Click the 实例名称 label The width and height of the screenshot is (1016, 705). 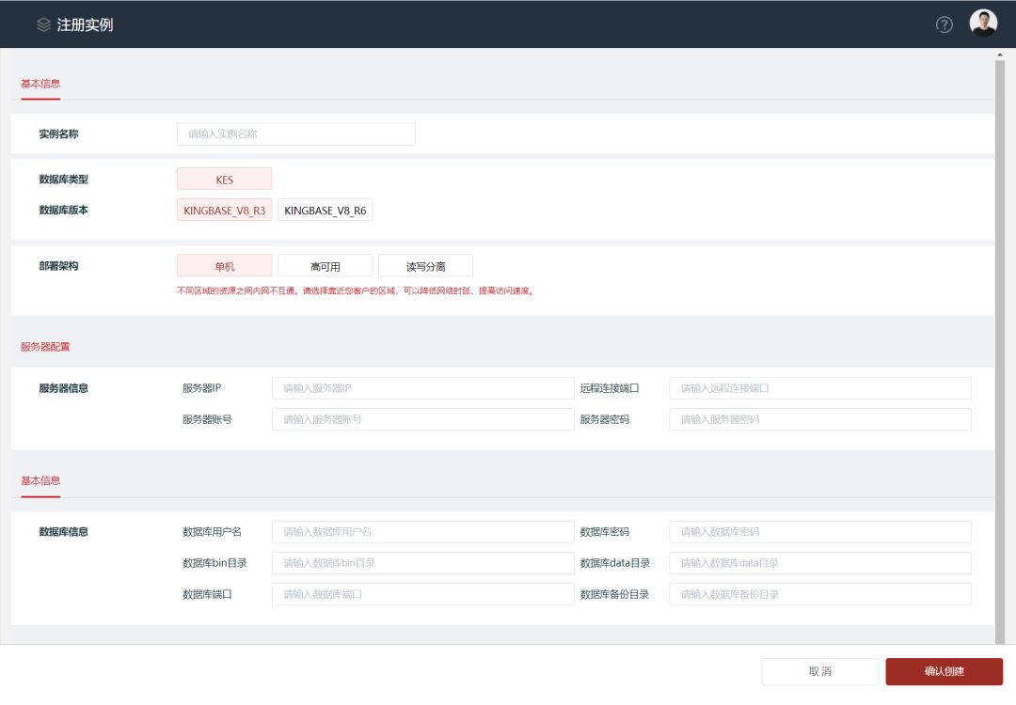click(58, 134)
